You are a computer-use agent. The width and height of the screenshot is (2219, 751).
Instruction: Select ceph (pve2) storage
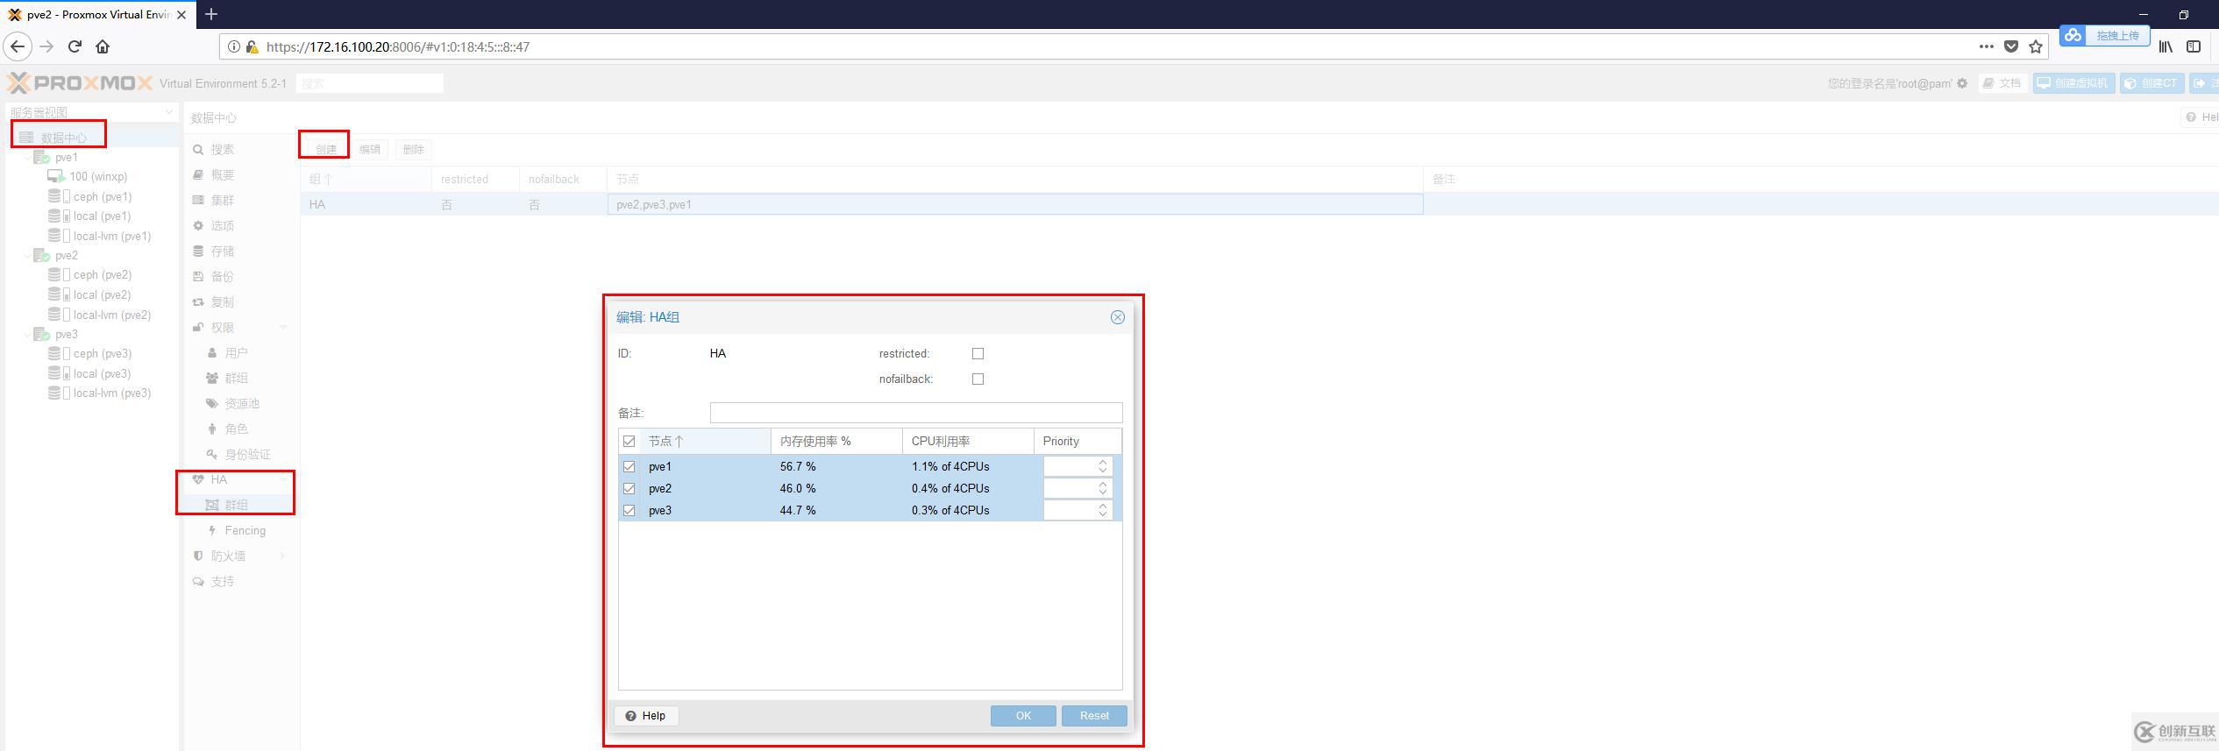tap(102, 275)
